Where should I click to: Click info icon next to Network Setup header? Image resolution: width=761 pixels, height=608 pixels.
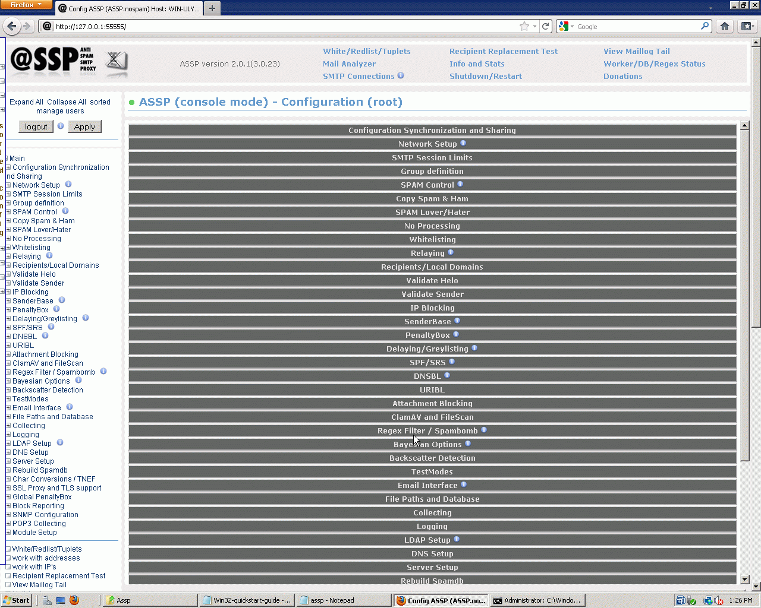click(x=463, y=143)
